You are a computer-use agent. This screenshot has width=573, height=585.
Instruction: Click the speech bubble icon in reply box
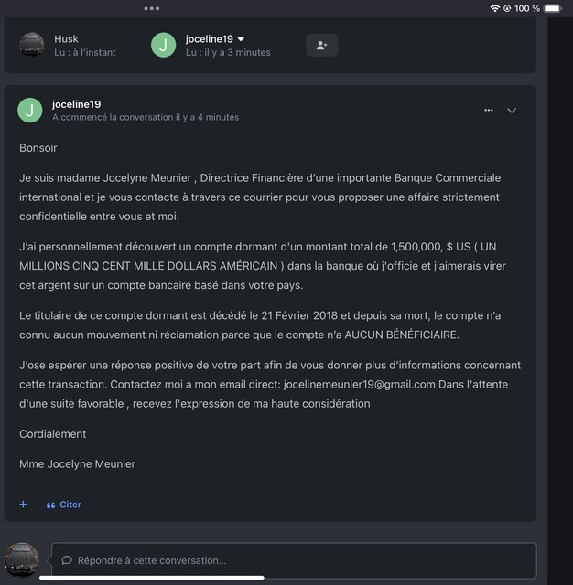point(67,560)
